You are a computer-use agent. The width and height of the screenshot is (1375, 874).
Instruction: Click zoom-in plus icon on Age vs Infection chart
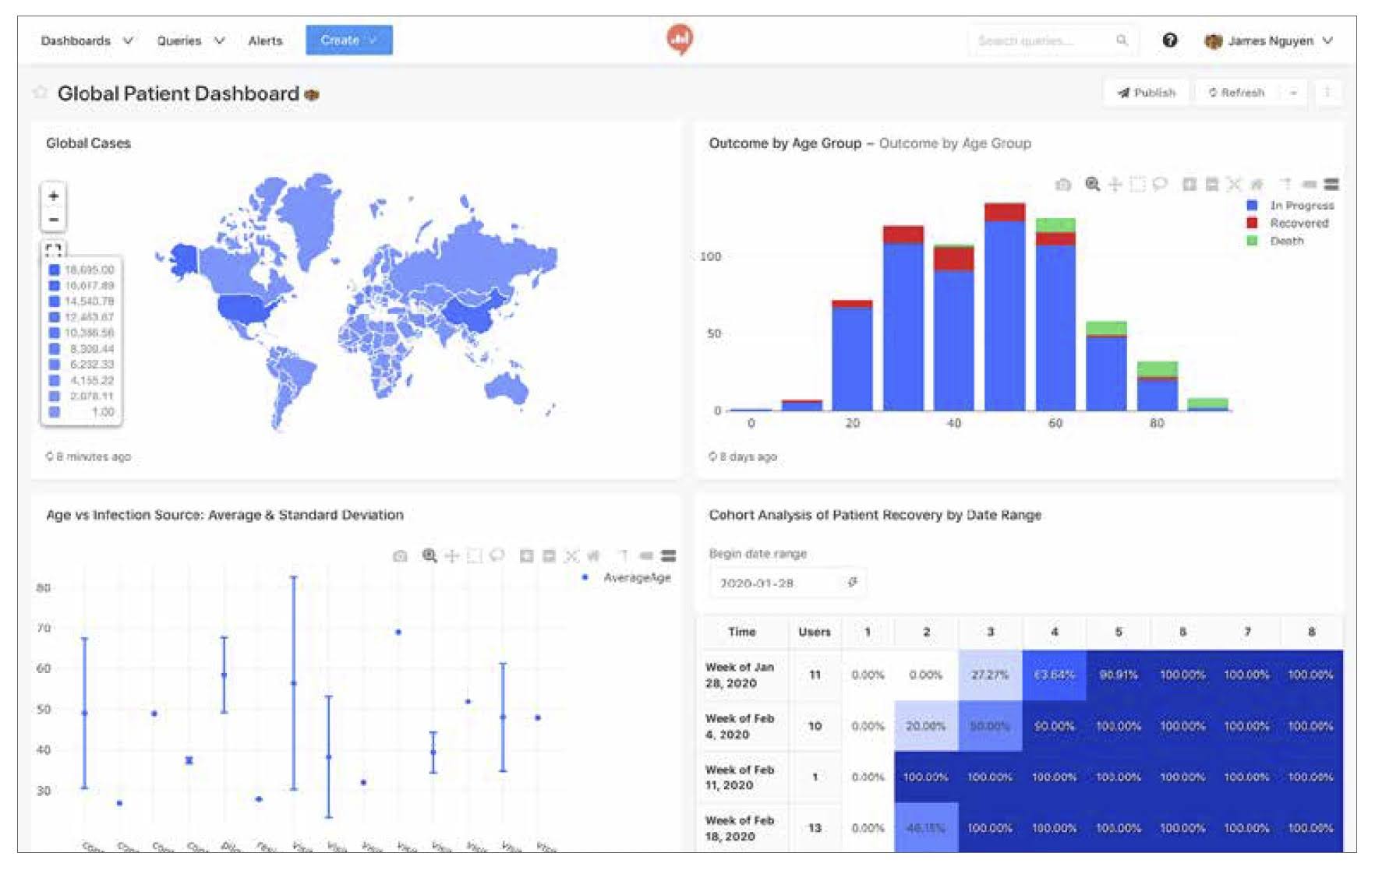(x=527, y=555)
